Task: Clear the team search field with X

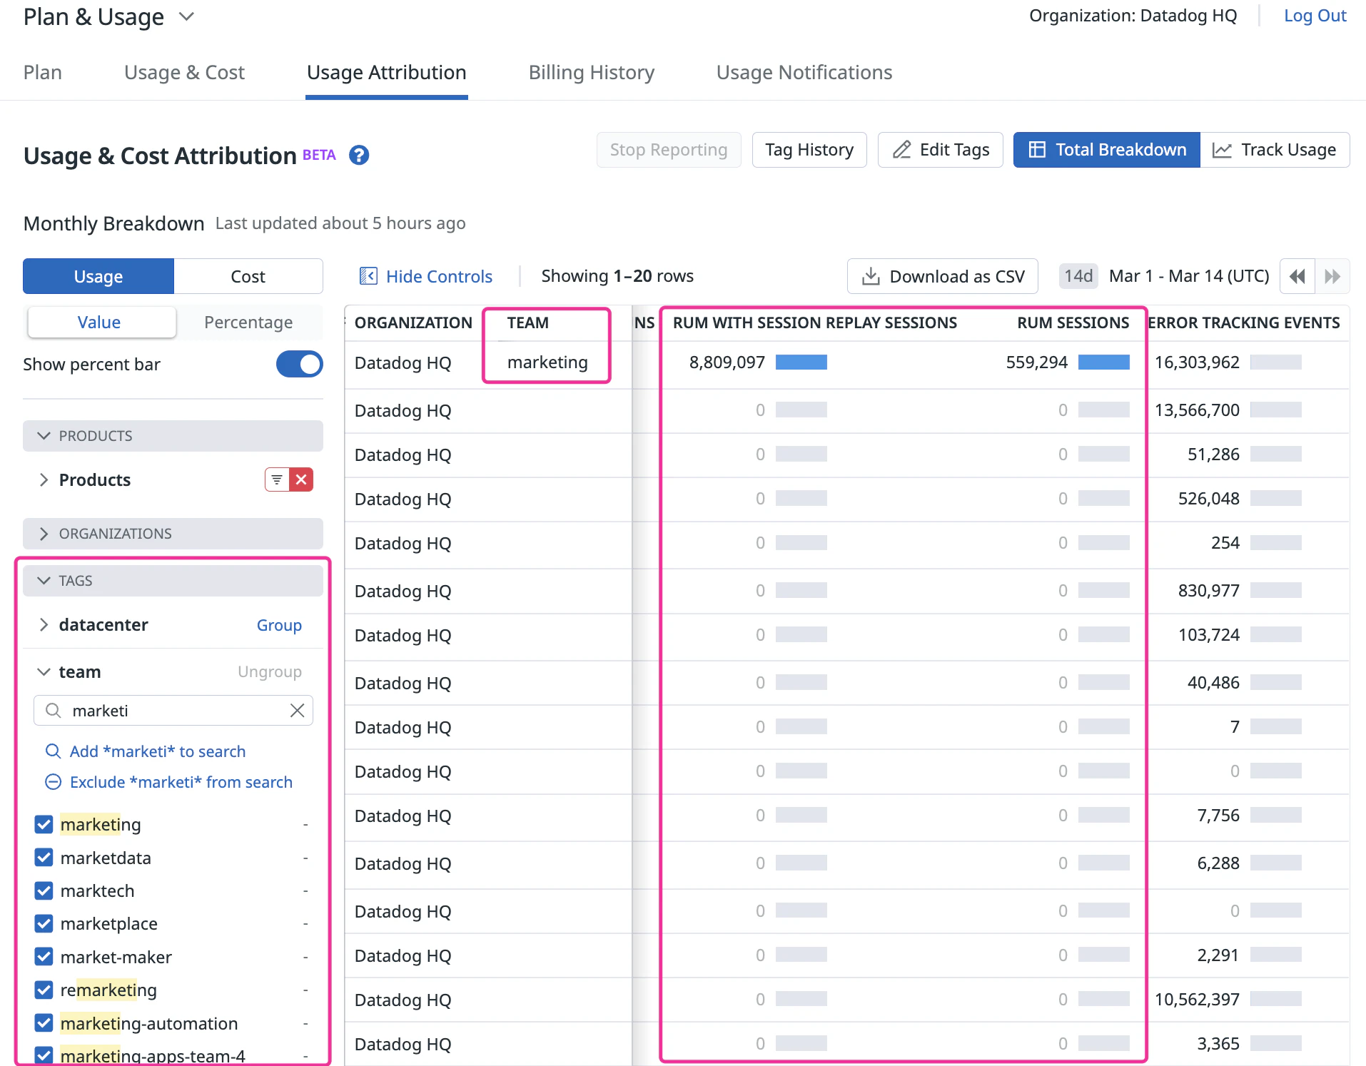Action: pyautogui.click(x=298, y=711)
